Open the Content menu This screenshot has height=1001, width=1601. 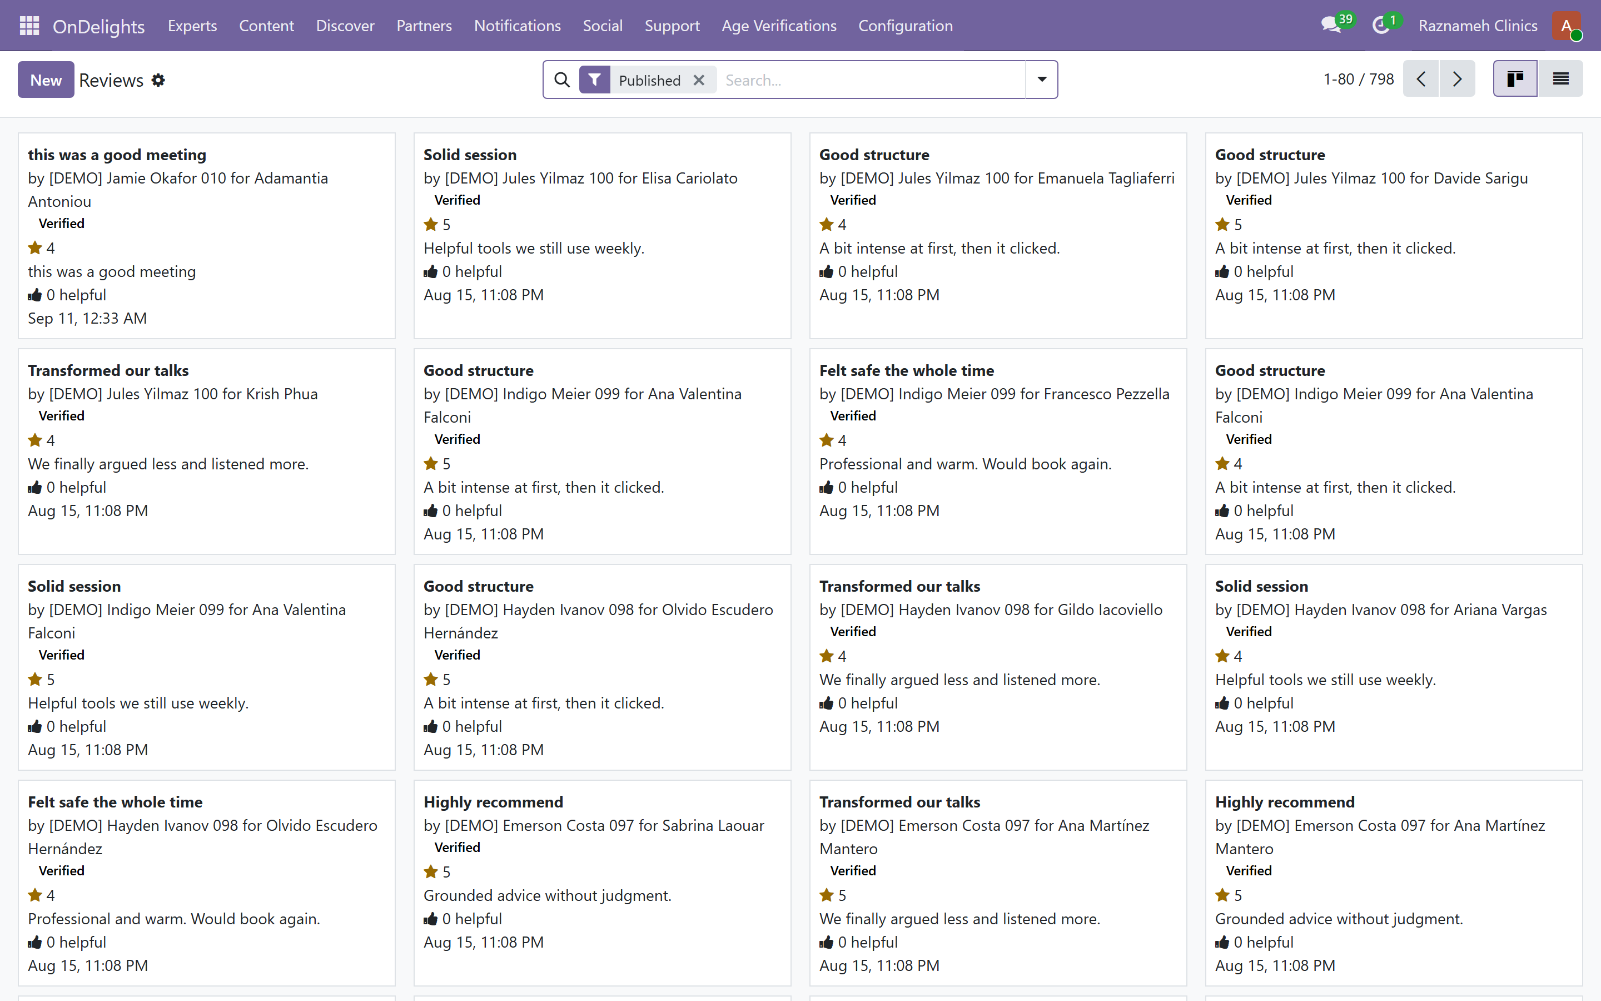[267, 26]
